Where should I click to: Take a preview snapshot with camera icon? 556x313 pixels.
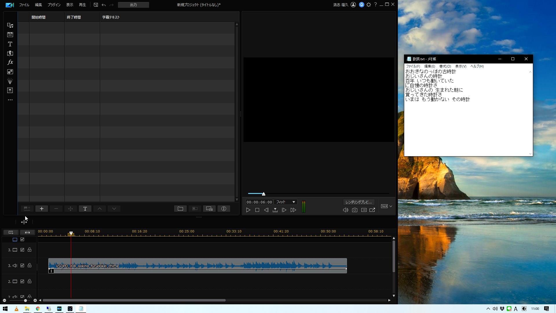coord(354,210)
